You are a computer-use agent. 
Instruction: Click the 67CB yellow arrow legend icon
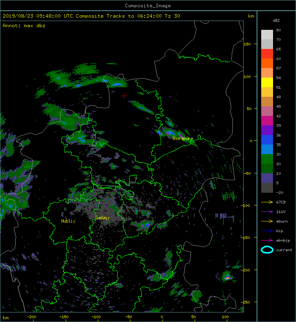point(267,202)
